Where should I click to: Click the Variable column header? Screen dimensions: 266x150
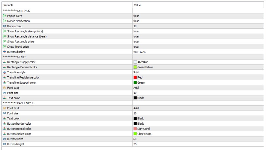click(8, 5)
